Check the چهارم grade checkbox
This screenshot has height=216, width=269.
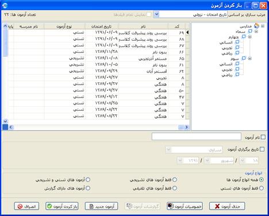click(244, 36)
